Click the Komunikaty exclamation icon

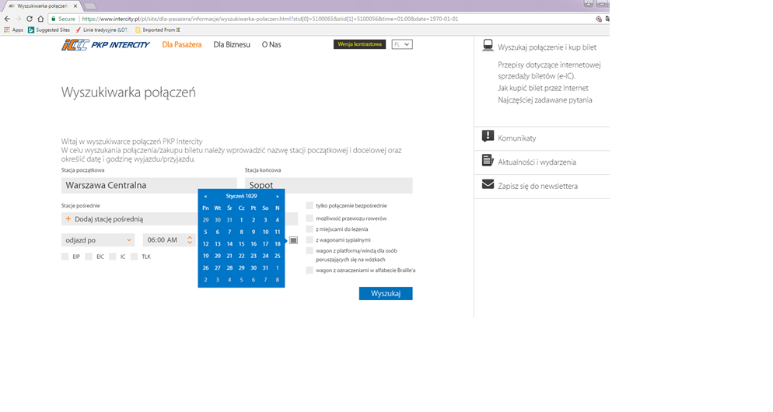tap(488, 137)
